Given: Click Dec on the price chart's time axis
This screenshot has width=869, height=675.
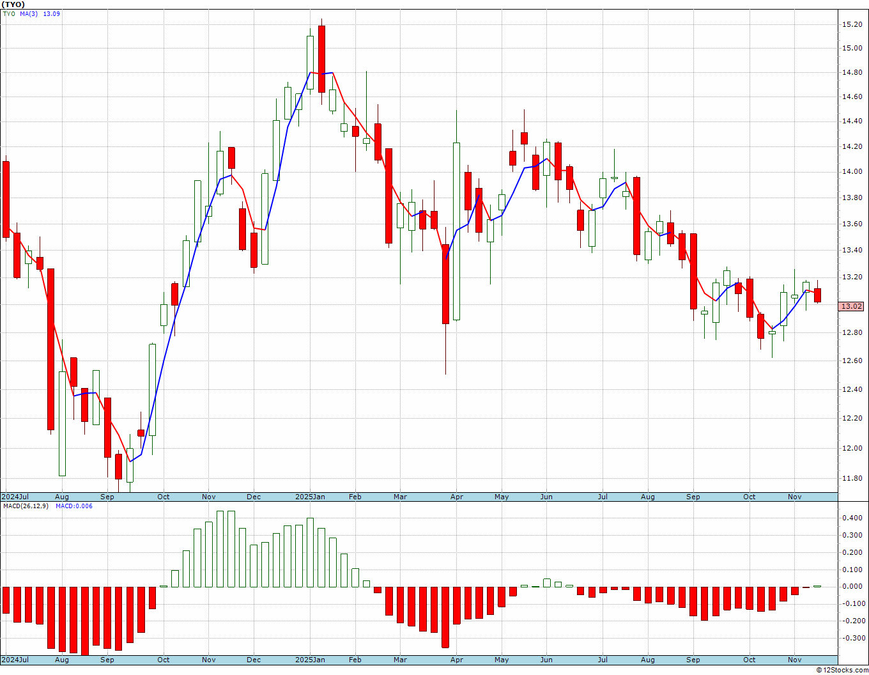Looking at the screenshot, I should tap(254, 497).
